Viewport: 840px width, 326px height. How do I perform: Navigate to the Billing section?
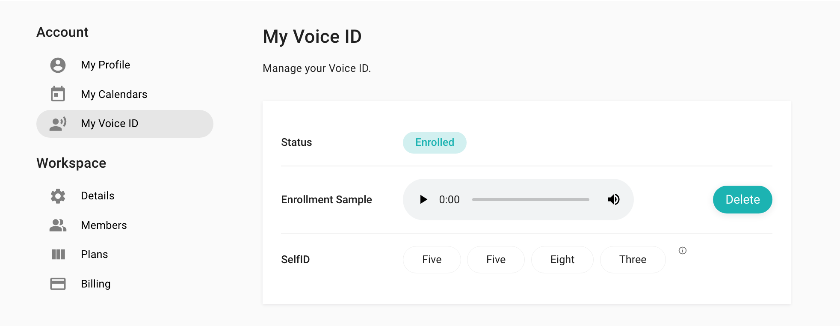click(x=96, y=284)
